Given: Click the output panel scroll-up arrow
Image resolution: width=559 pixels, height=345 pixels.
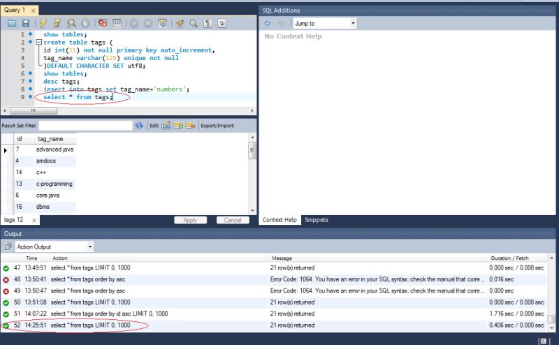Looking at the screenshot, I should (551, 258).
